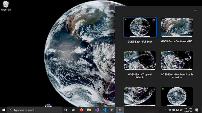Switch to Visual Studio Code in taskbar
The image size is (202, 113).
[x=104, y=110]
